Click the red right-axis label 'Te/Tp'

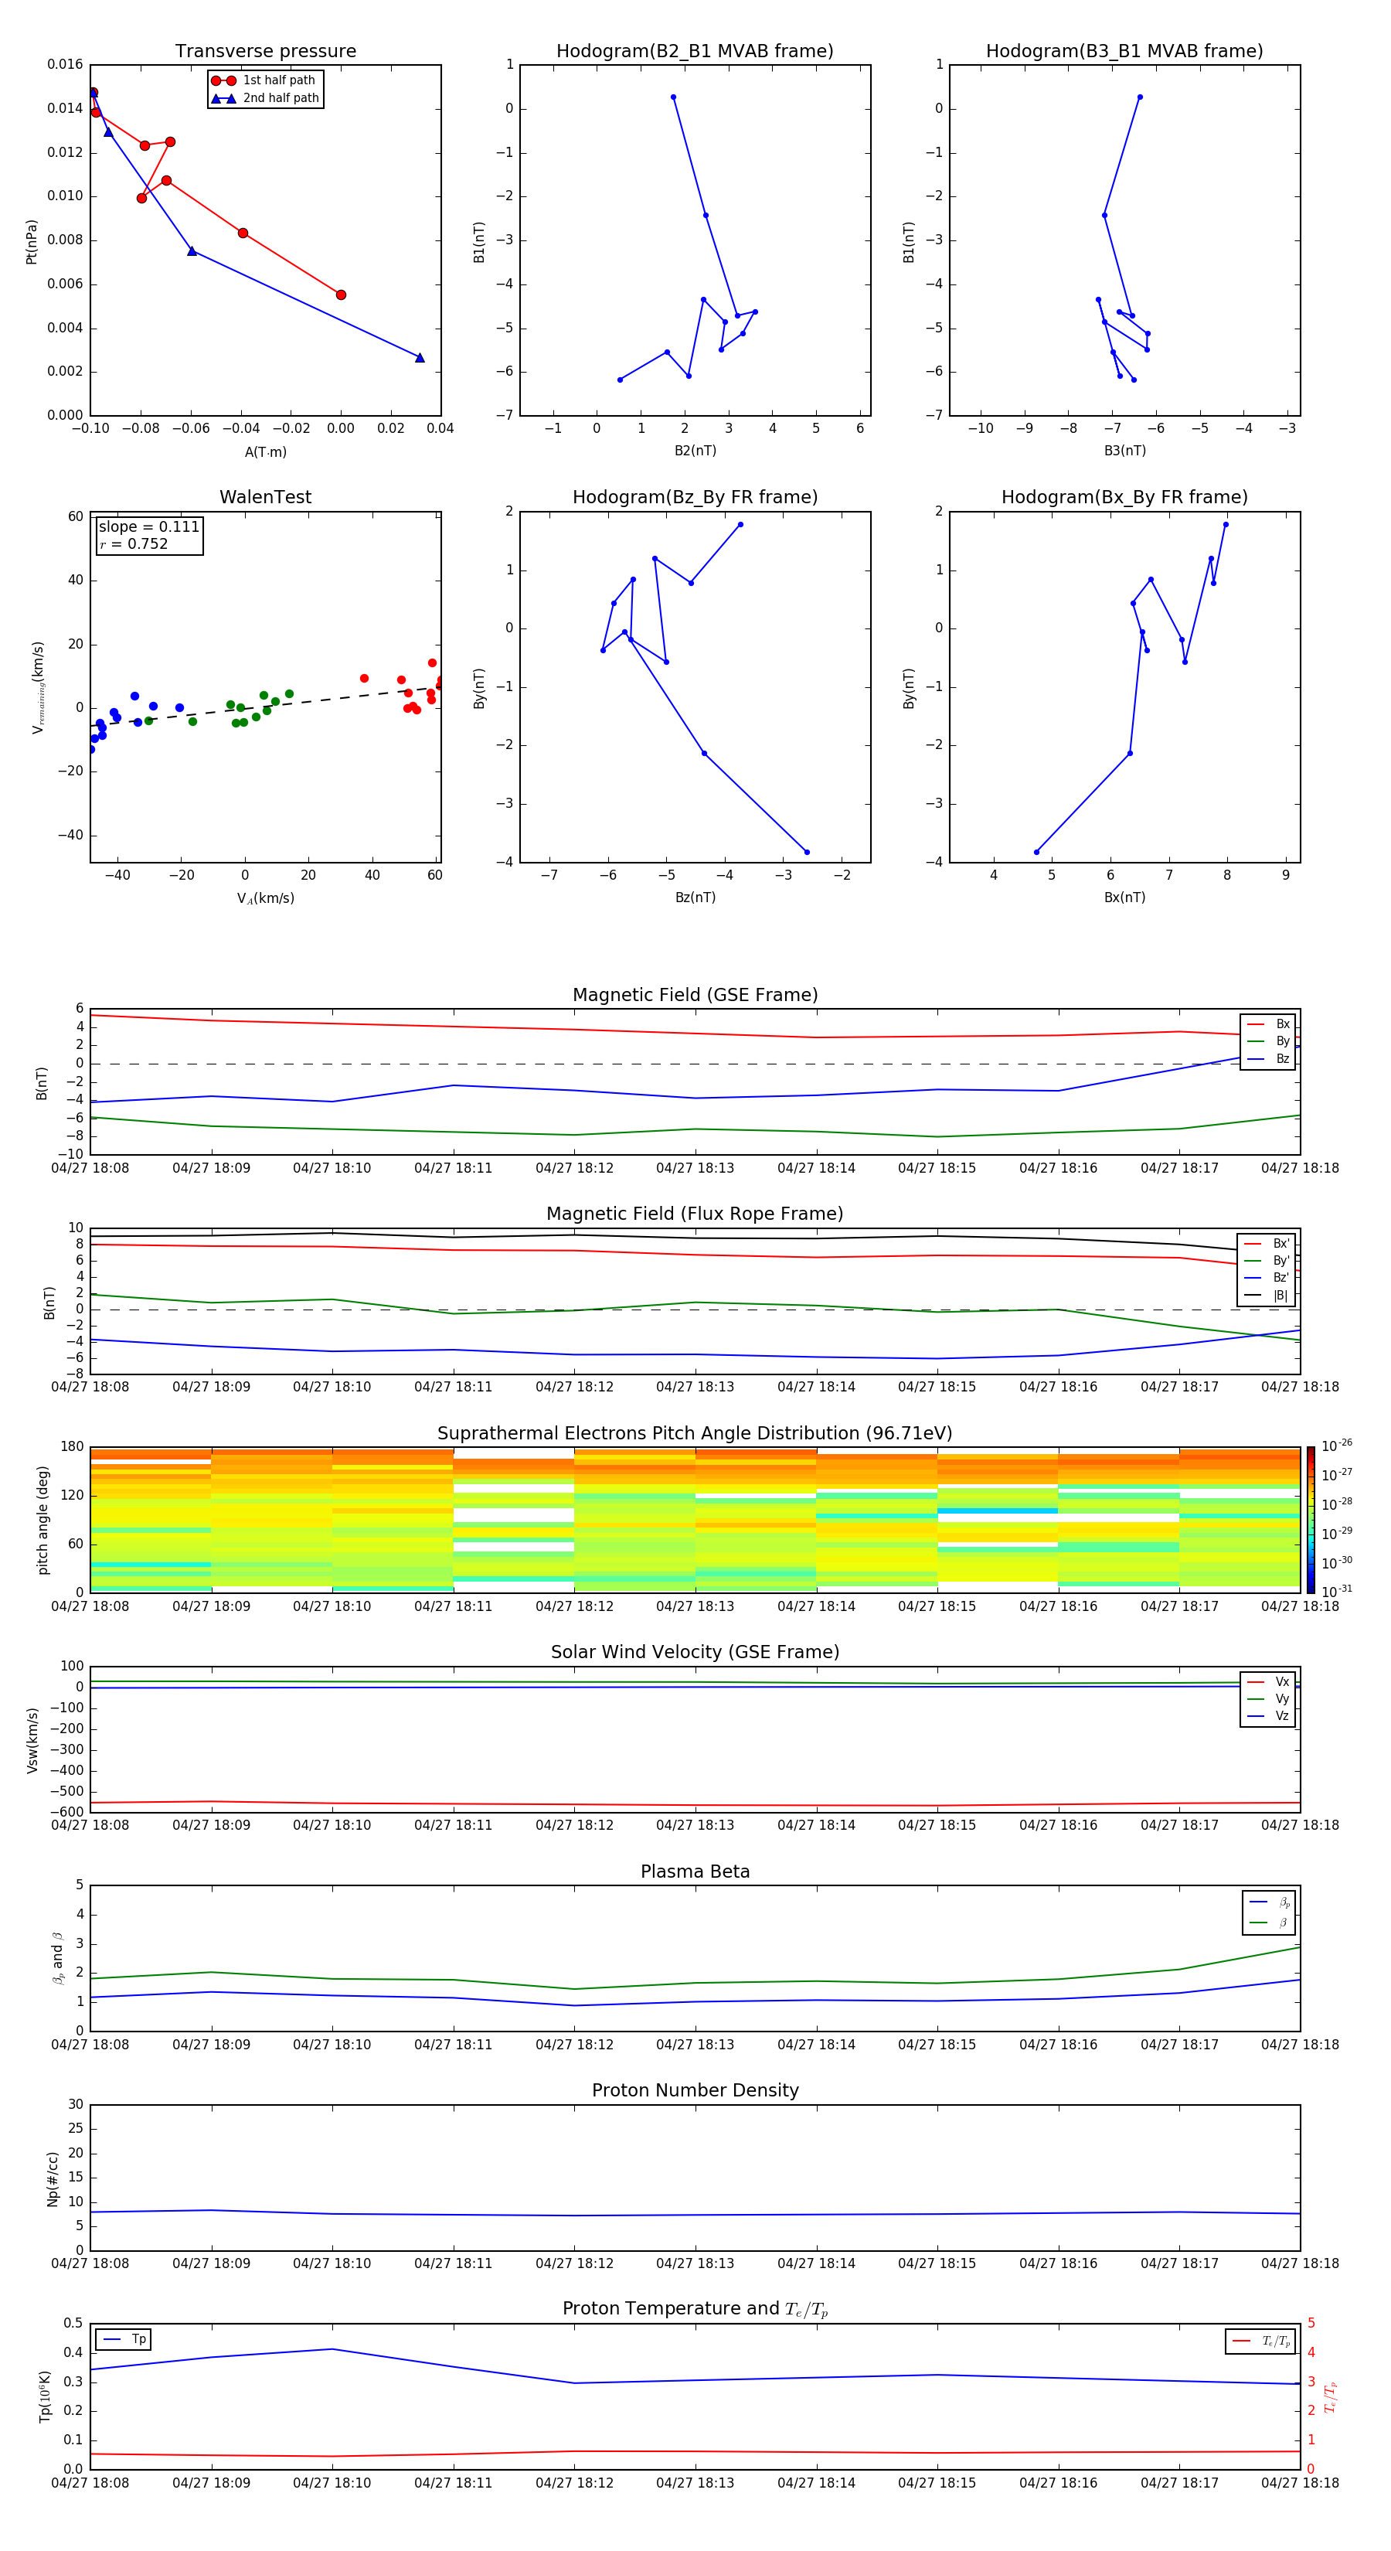tap(1330, 2397)
